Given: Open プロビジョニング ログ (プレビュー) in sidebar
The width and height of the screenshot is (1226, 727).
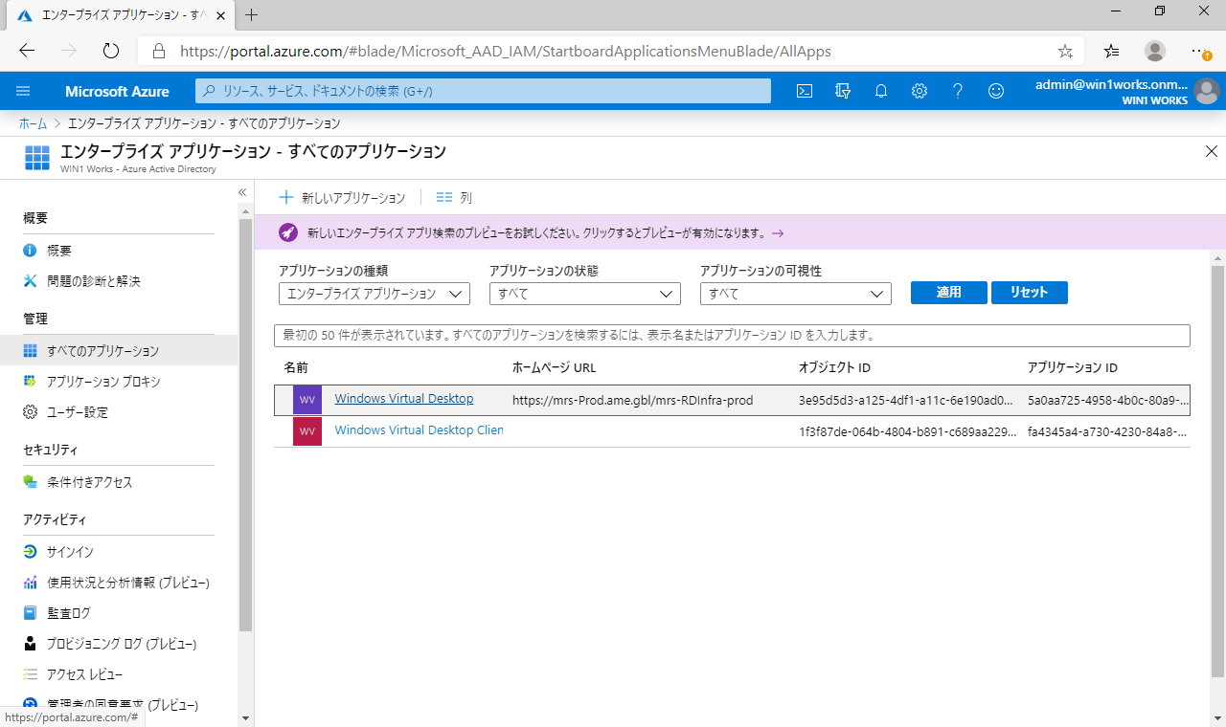Looking at the screenshot, I should tap(122, 644).
